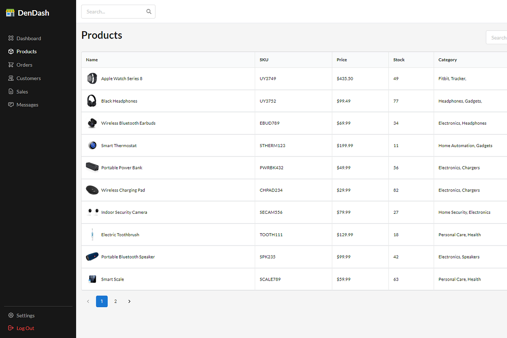Click the Smart Thermostat product image
The width and height of the screenshot is (507, 338).
(x=92, y=145)
